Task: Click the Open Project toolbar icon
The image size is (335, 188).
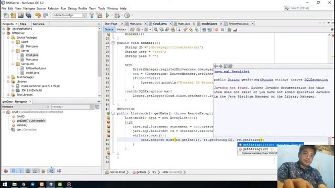Action: tap(21, 15)
